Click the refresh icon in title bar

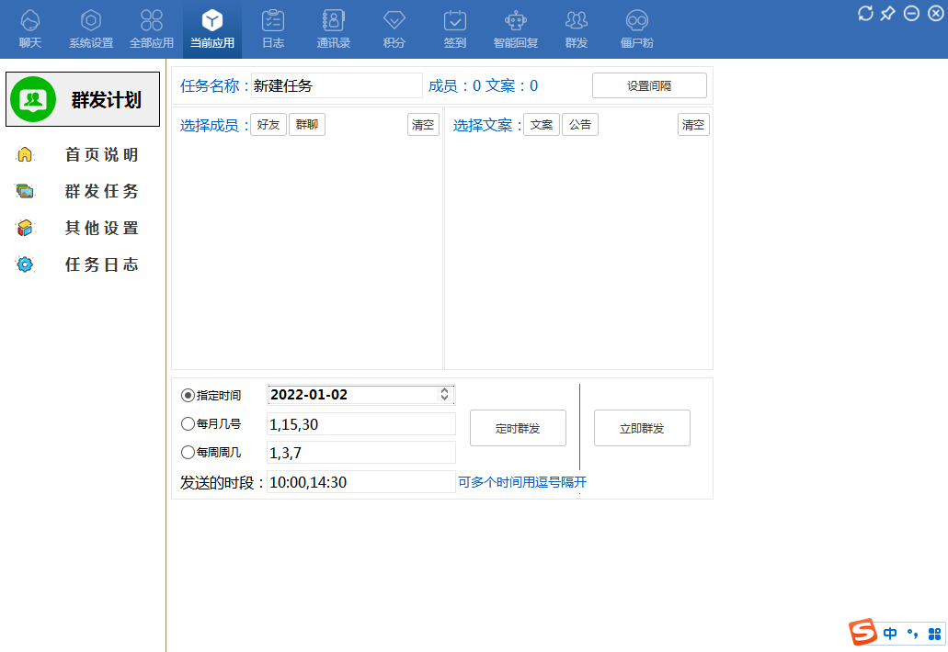(865, 13)
